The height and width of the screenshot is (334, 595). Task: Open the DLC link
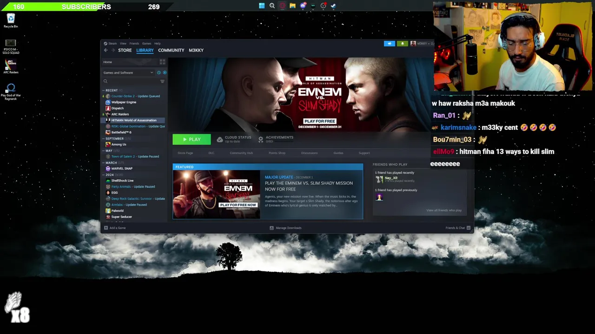tap(212, 153)
